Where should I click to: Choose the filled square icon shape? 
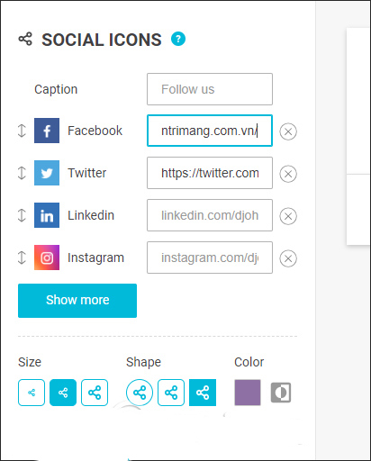[203, 393]
